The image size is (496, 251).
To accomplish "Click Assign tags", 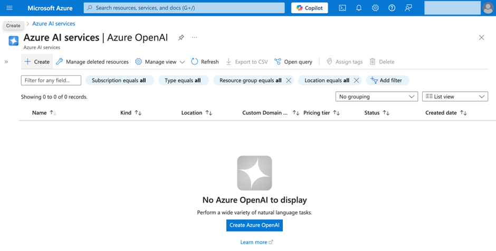I will coord(344,62).
